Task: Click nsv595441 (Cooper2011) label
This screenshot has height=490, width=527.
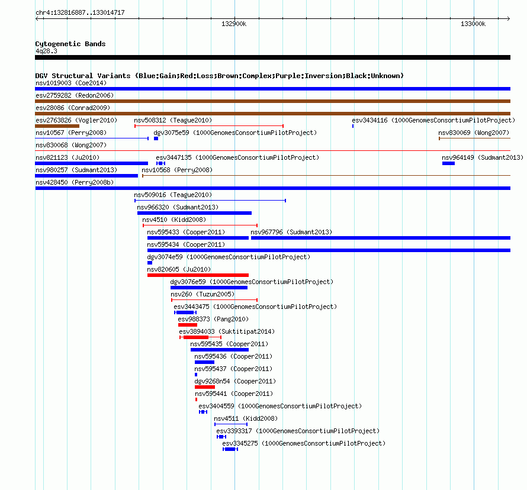Action: pos(234,394)
